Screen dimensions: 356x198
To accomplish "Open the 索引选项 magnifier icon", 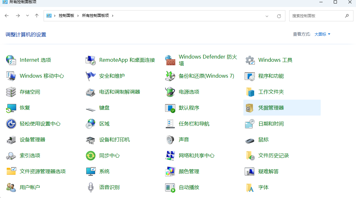I will coord(11,156).
